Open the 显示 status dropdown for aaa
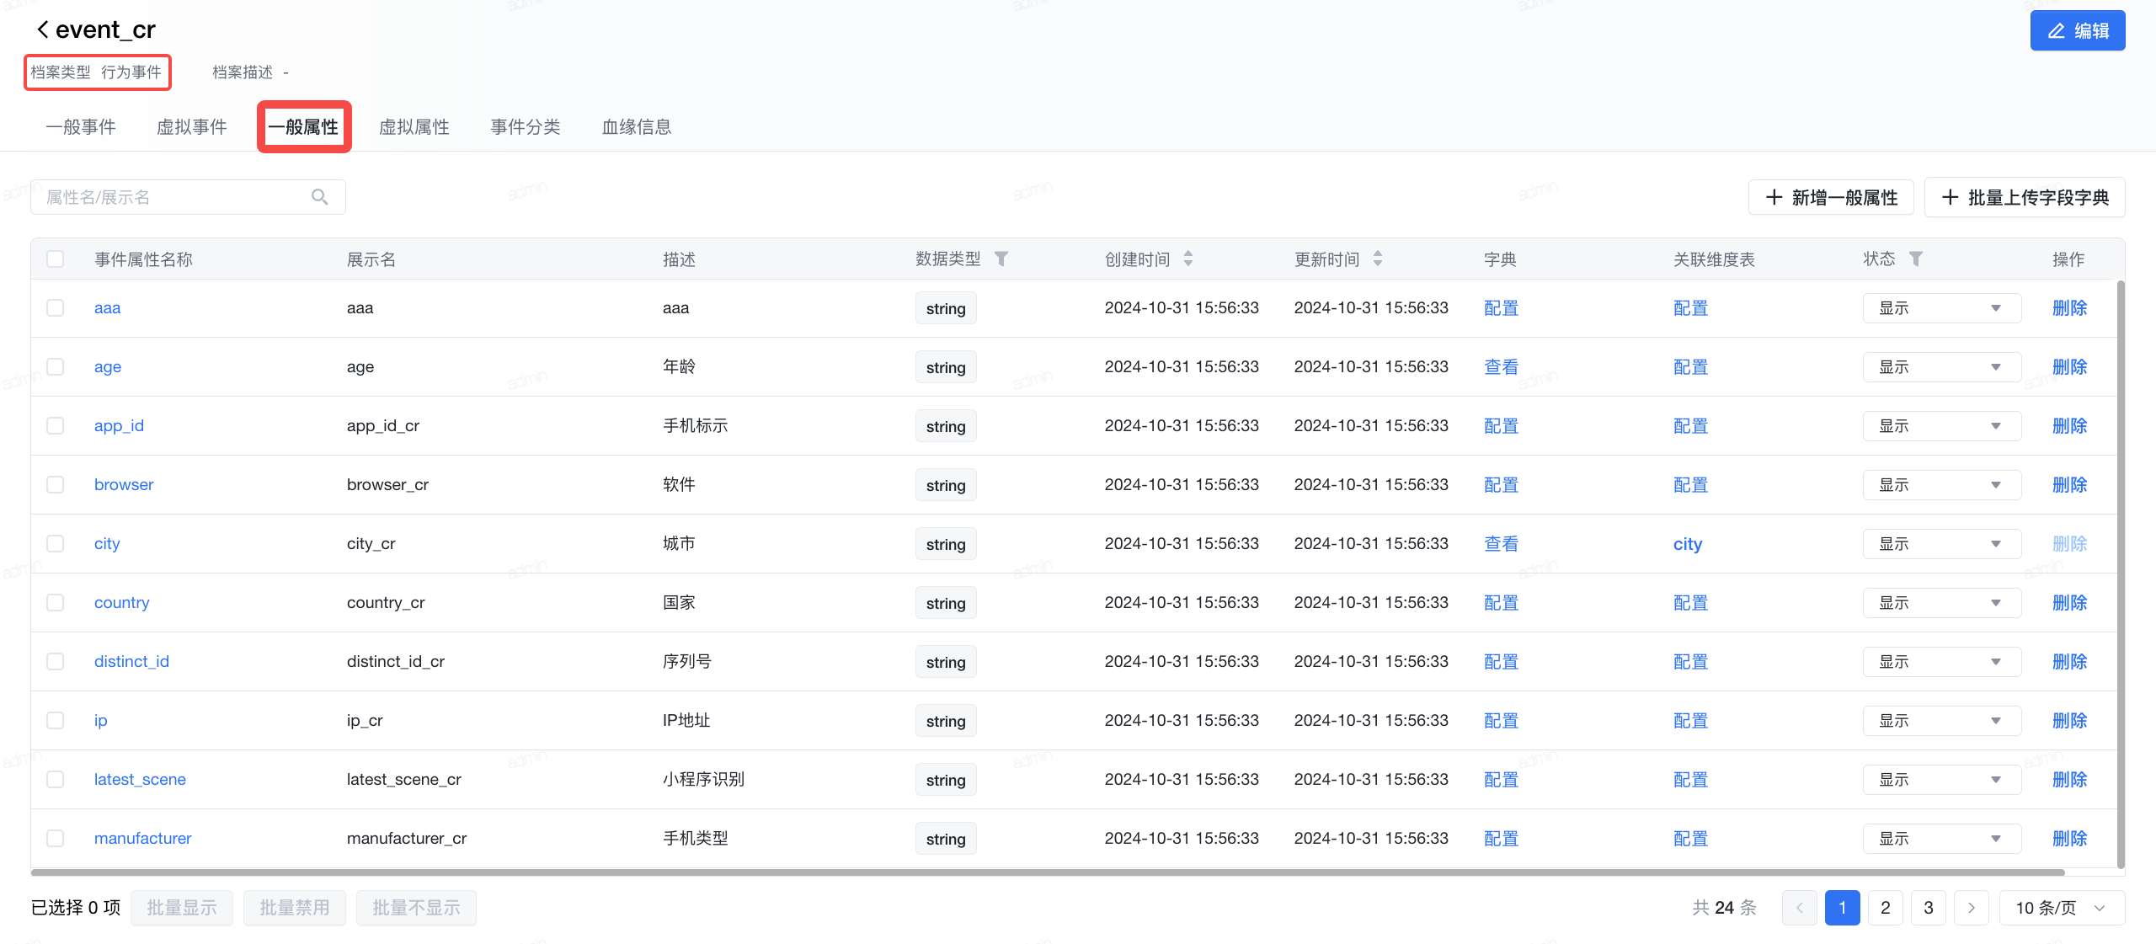The width and height of the screenshot is (2156, 944). tap(1941, 308)
